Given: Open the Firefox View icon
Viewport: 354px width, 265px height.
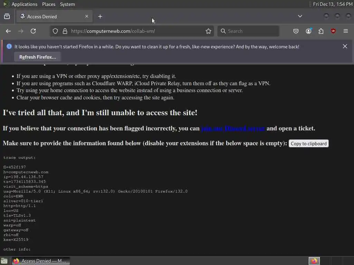Looking at the screenshot, I should [x=7, y=17].
